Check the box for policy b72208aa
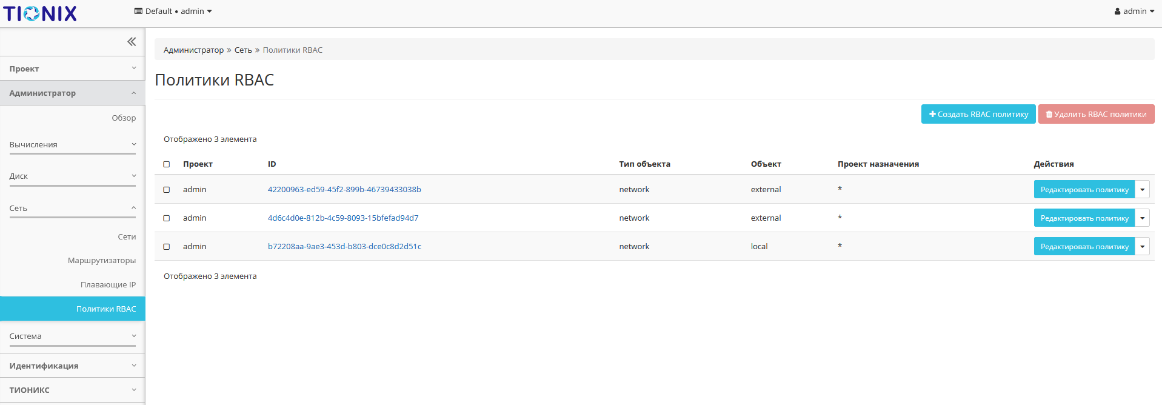The height and width of the screenshot is (405, 1162). click(x=167, y=247)
